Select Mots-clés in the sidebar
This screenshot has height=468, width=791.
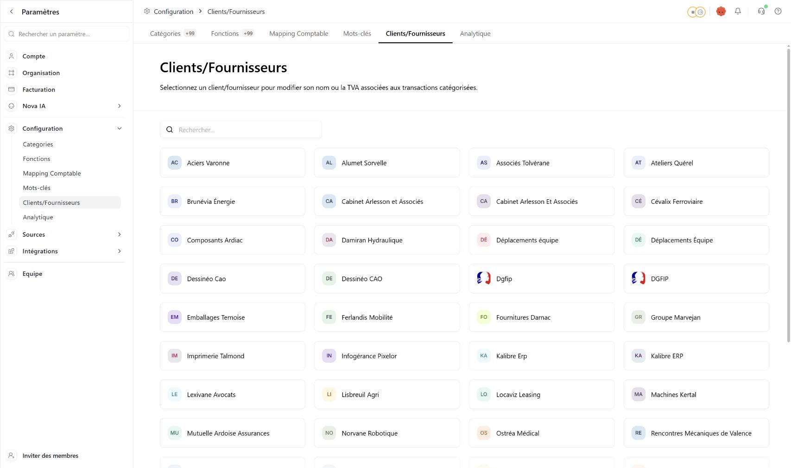point(70,188)
